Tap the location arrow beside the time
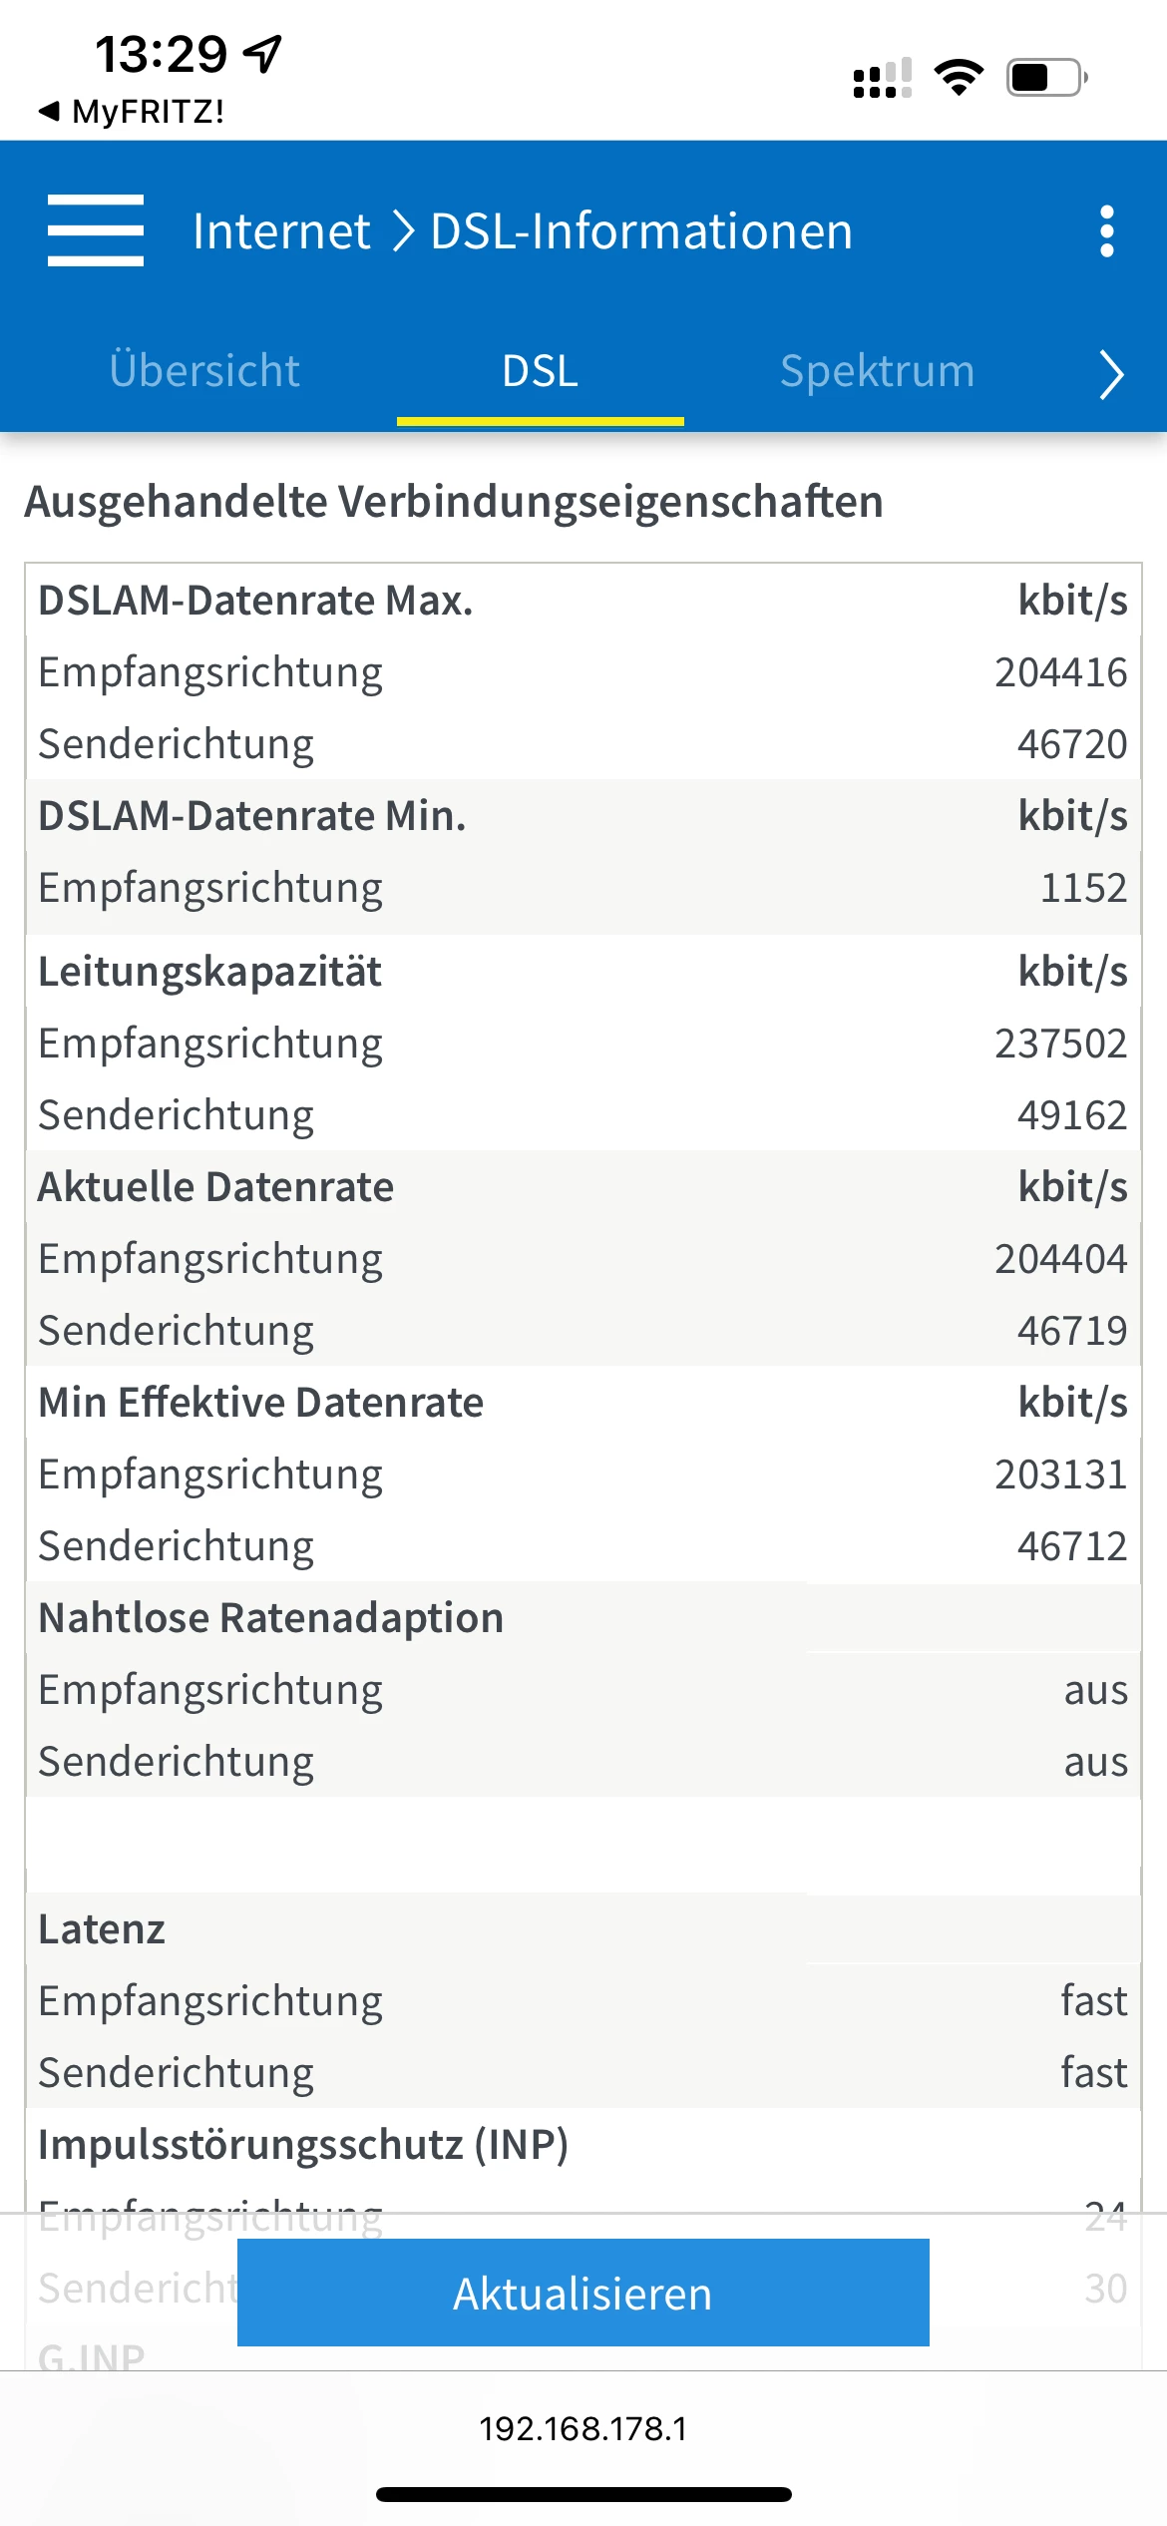Viewport: 1167px width, 2526px height. [x=263, y=53]
